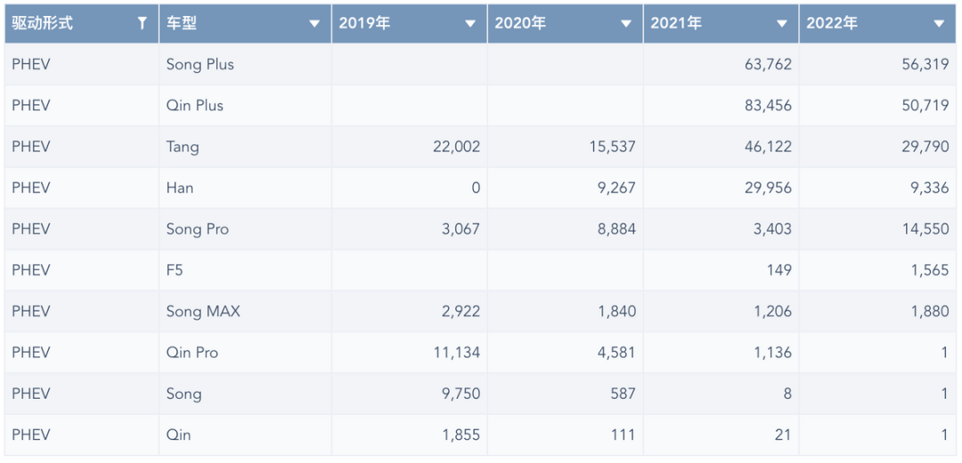962x463 pixels.
Task: Select the Song Pro model cell
Action: [245, 229]
